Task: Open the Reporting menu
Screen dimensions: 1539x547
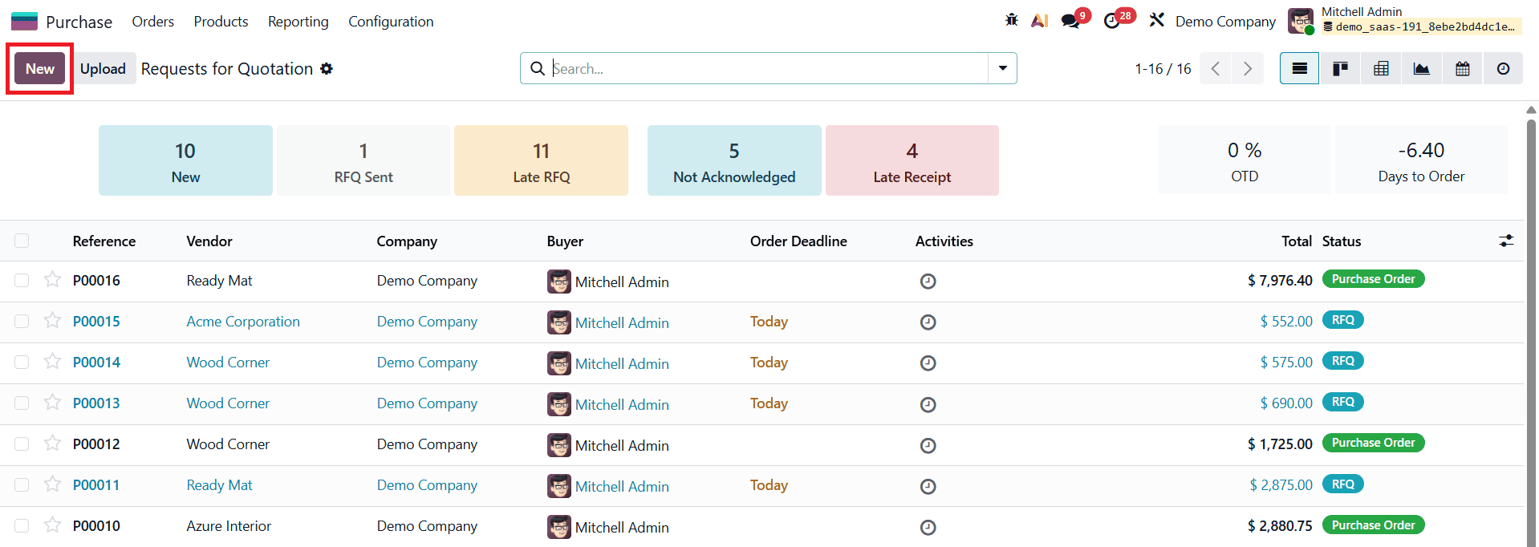Action: pyautogui.click(x=298, y=22)
